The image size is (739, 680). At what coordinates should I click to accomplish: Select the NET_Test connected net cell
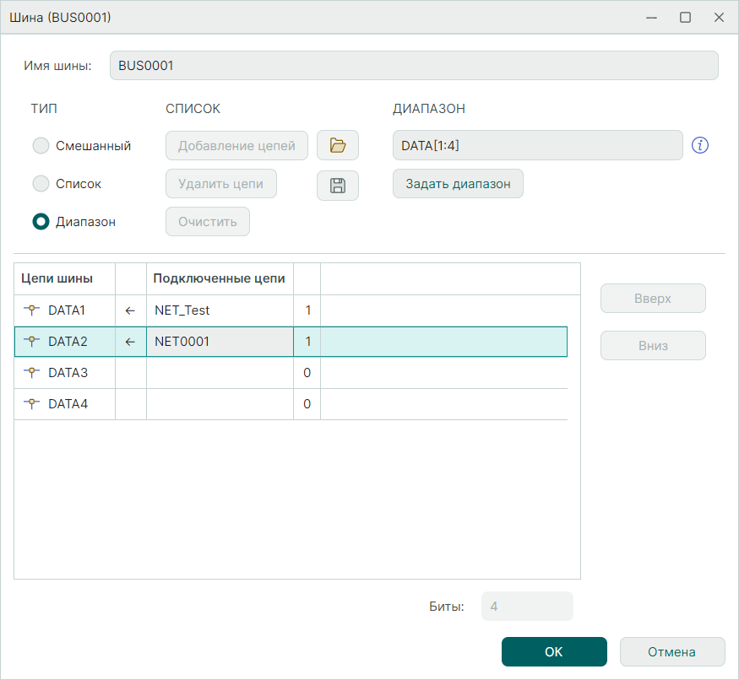(x=220, y=310)
